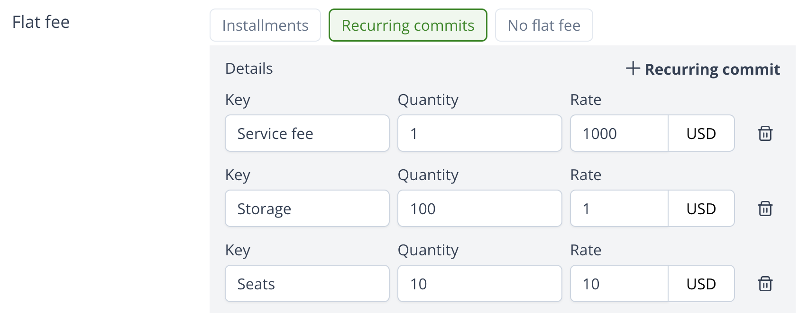Open USD currency selector for Seats rate

pos(701,284)
